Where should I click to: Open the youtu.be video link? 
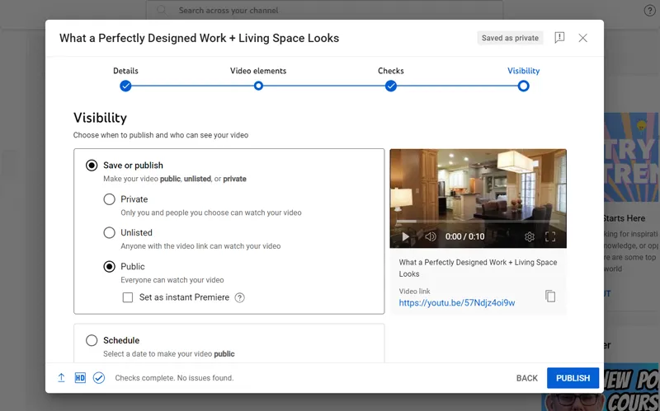coord(456,303)
